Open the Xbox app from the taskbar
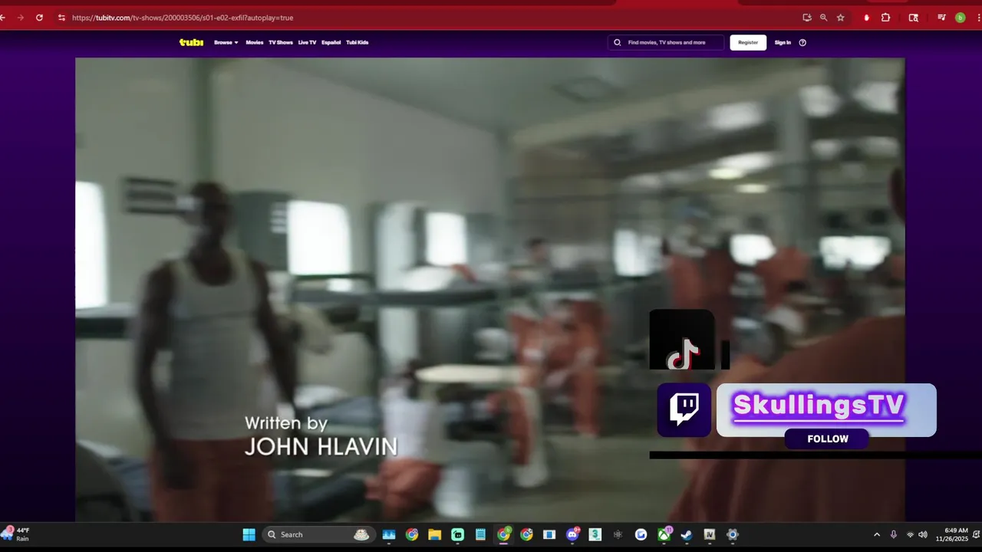982x552 pixels. tap(664, 534)
